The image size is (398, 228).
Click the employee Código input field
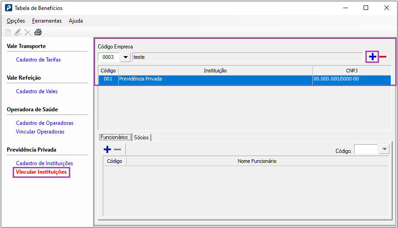click(x=366, y=149)
